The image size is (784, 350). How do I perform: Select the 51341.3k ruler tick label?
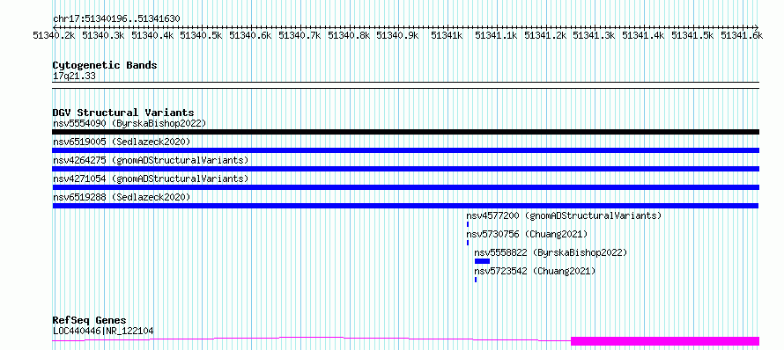(594, 35)
